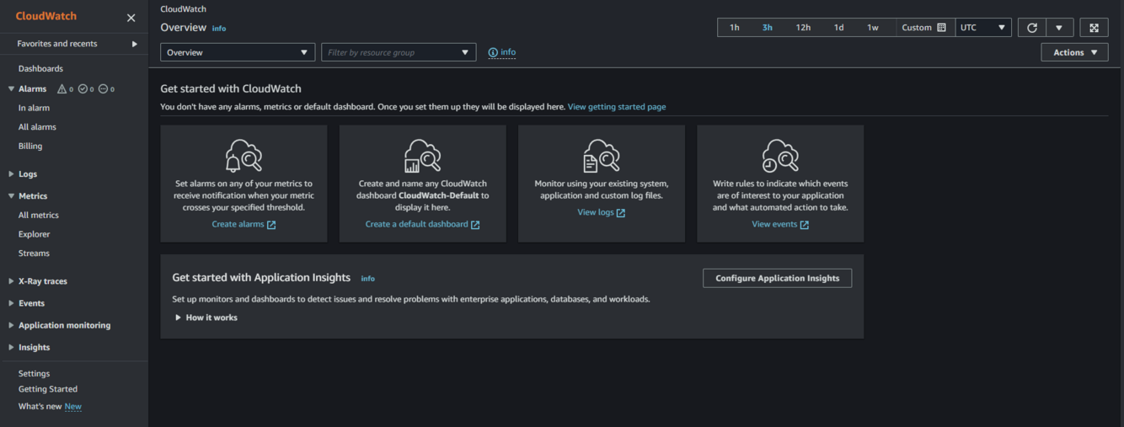Expand the X-Ray traces section
This screenshot has height=427, width=1124.
point(11,281)
